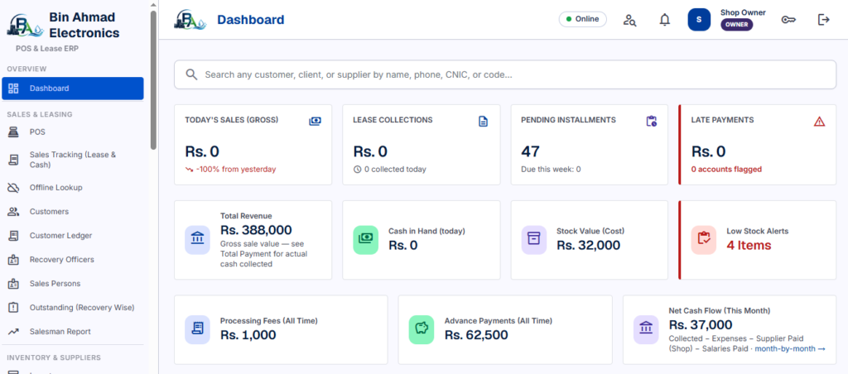Click the POS register icon
This screenshot has height=374, width=848.
(13, 132)
